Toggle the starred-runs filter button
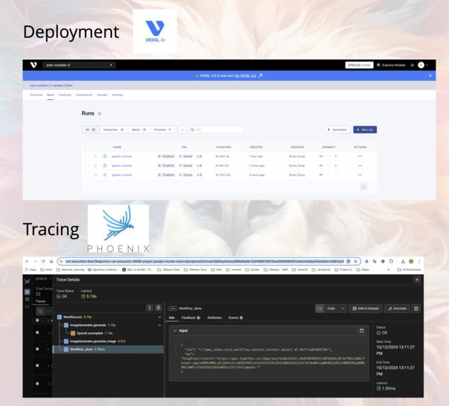 pos(182,130)
